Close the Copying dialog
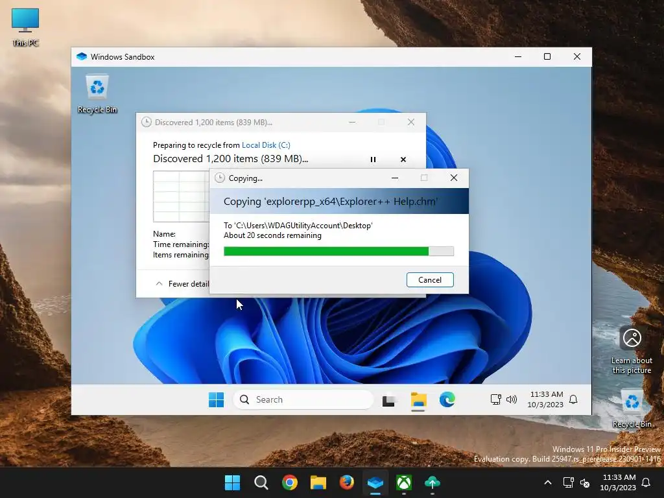Viewport: 664px width, 498px height. (453, 178)
